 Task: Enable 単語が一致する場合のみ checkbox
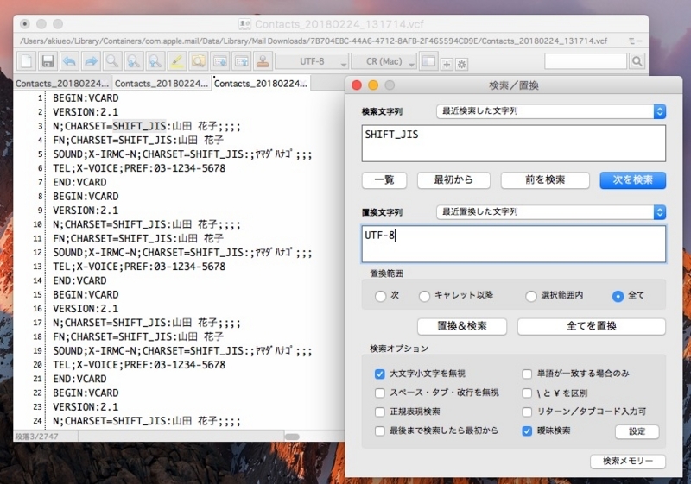coord(527,374)
